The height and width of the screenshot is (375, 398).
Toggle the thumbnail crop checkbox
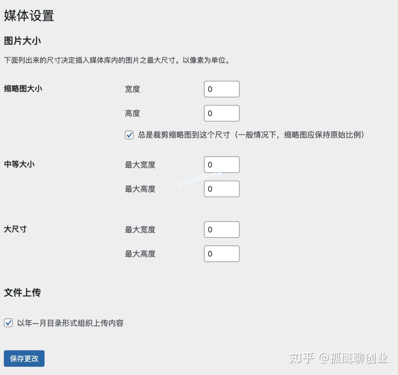coord(129,134)
